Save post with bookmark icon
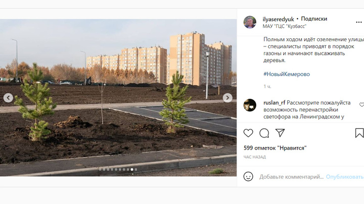 click(x=359, y=133)
